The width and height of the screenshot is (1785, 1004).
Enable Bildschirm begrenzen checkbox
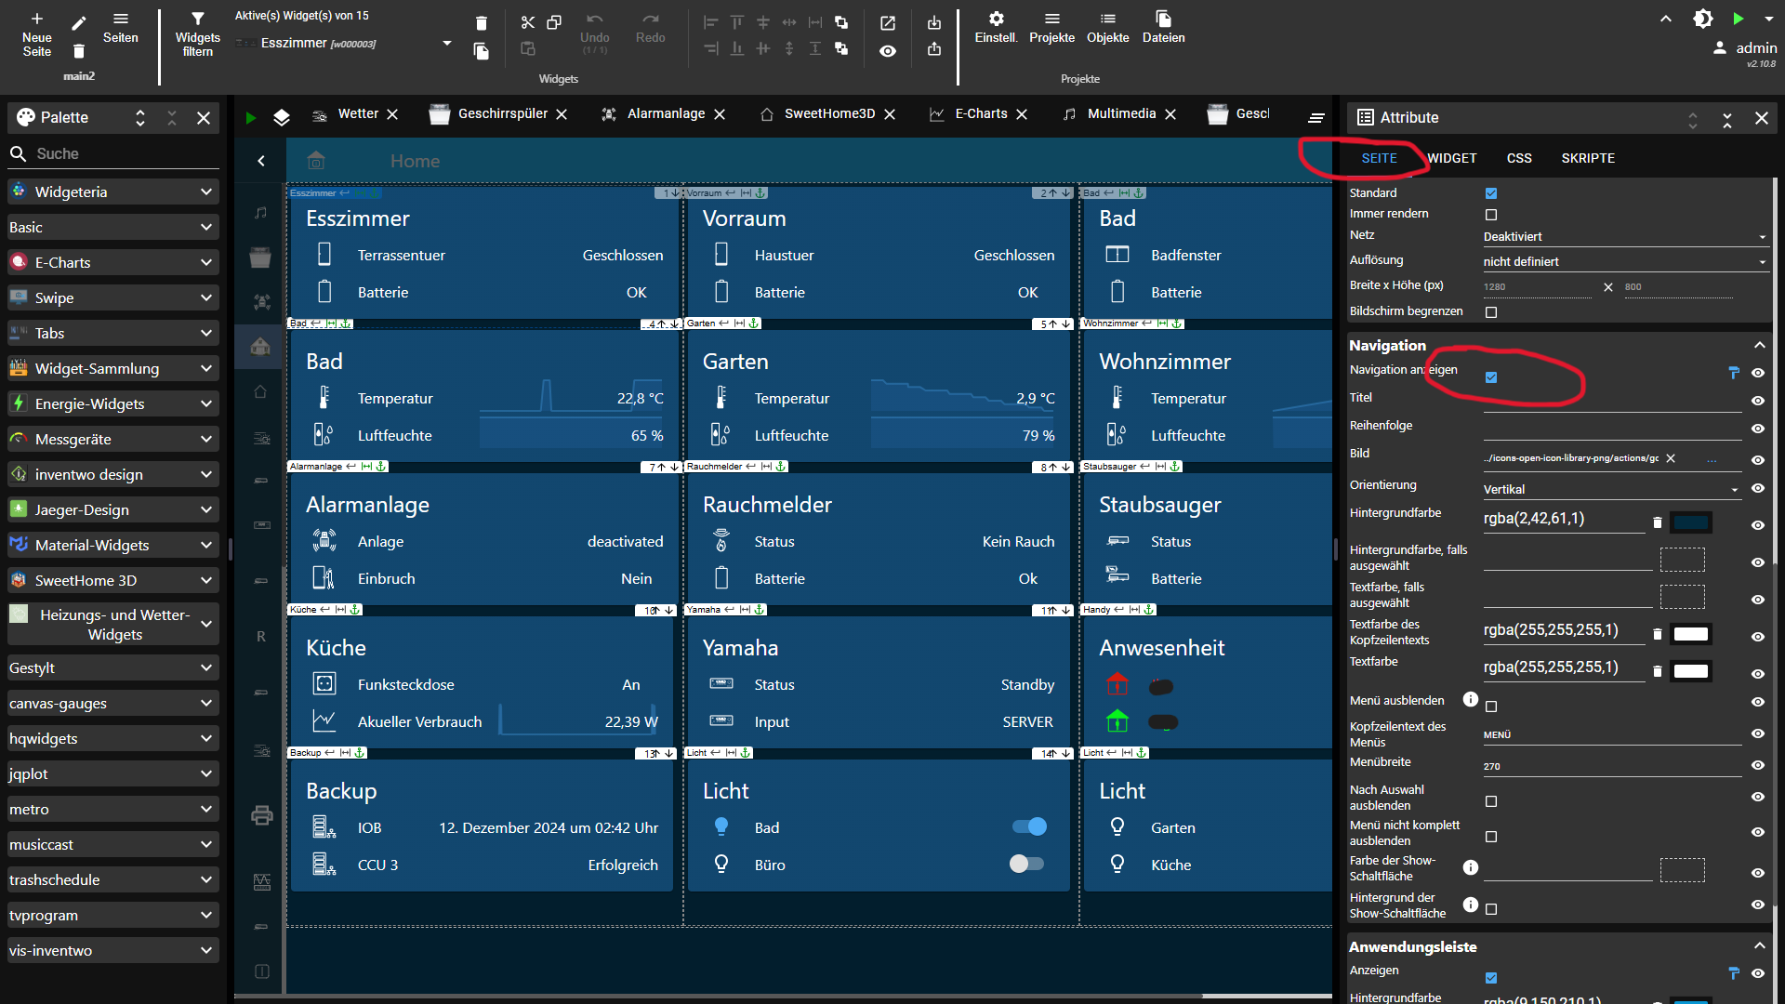click(1491, 312)
